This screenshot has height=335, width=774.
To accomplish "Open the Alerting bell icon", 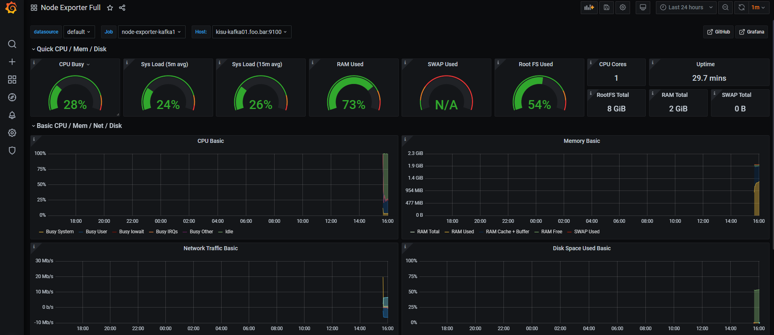I will pyautogui.click(x=12, y=115).
